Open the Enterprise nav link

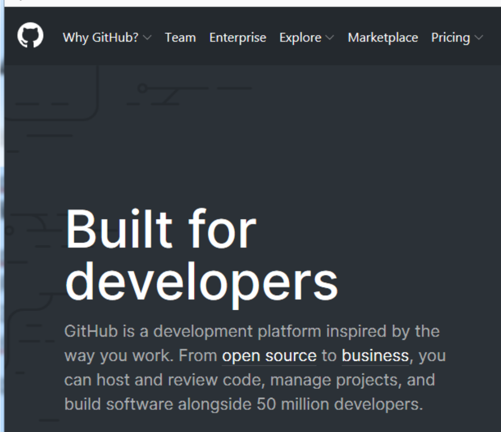click(238, 38)
